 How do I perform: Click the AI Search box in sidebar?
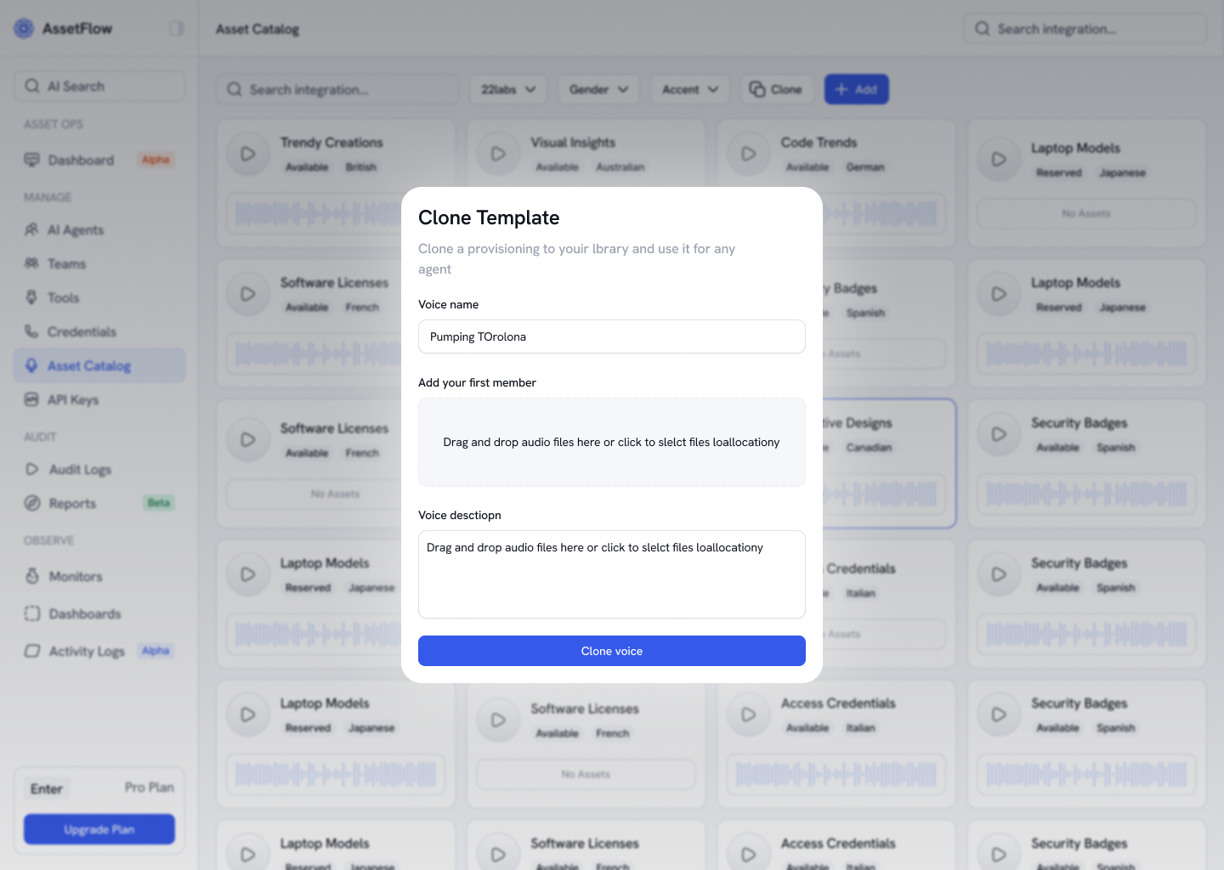click(x=99, y=86)
